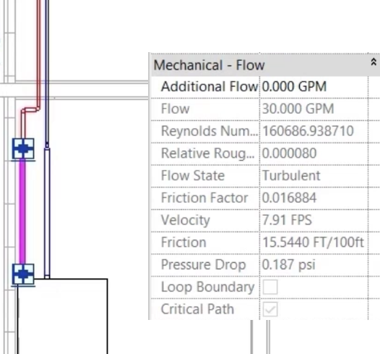Click the Velocity value 7.91 FPS
The width and height of the screenshot is (380, 354).
[x=287, y=220]
